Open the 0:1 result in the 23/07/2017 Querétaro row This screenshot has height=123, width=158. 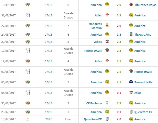(x=119, y=112)
